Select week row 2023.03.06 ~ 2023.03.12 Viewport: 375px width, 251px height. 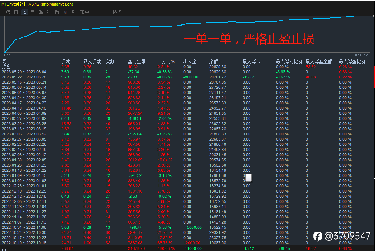point(187,134)
